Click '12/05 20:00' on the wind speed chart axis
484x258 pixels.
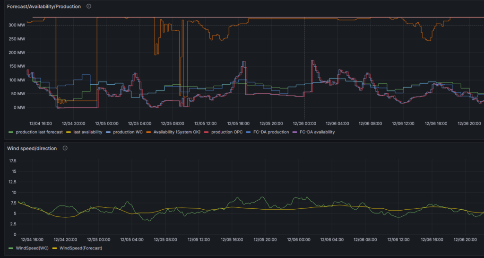pyautogui.click(x=265, y=240)
